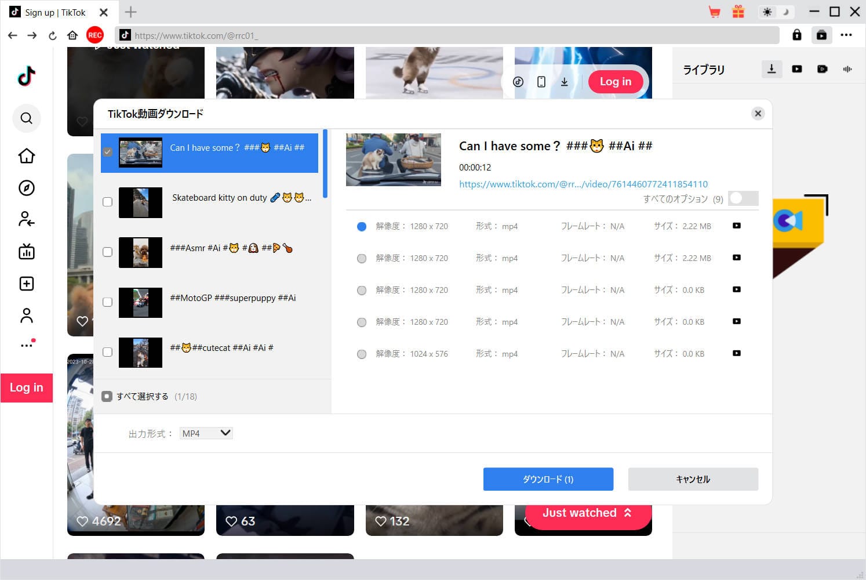Viewport: 866px width, 580px height.
Task: Go forward with the forward arrow
Action: click(x=32, y=35)
